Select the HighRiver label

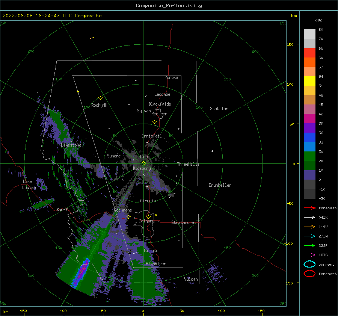coord(156,264)
